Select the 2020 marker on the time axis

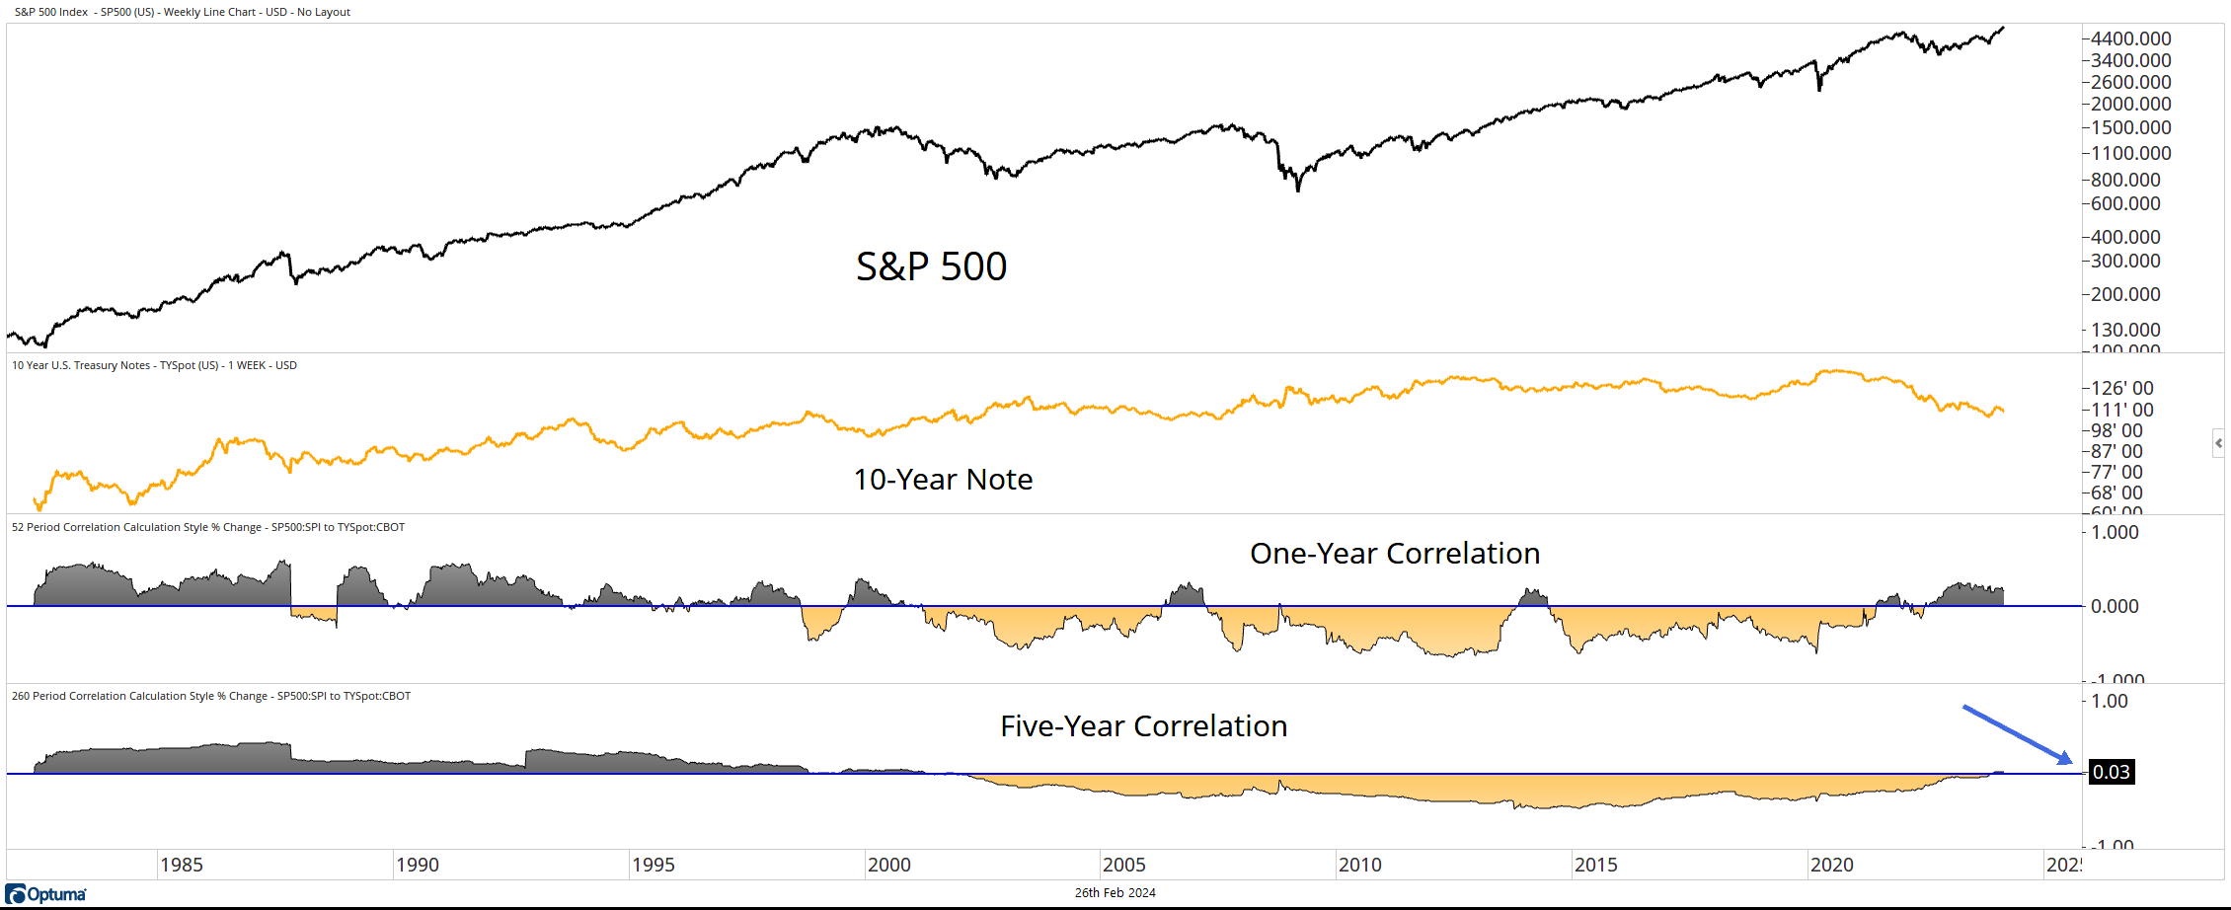[1831, 865]
